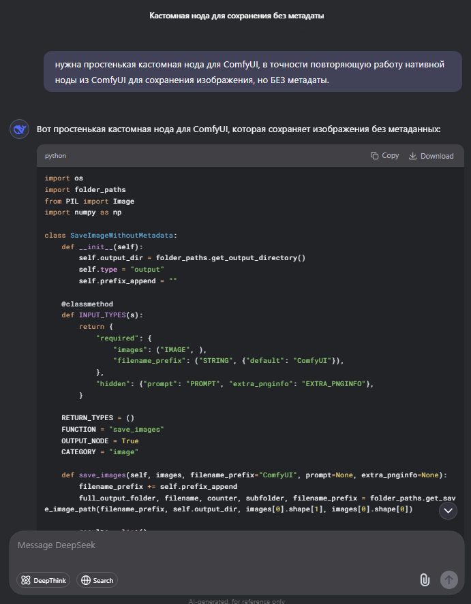Click the chat title "Кастомная нода для сохранения без метадаты"
Viewport: 471px width, 604px height.
click(237, 16)
